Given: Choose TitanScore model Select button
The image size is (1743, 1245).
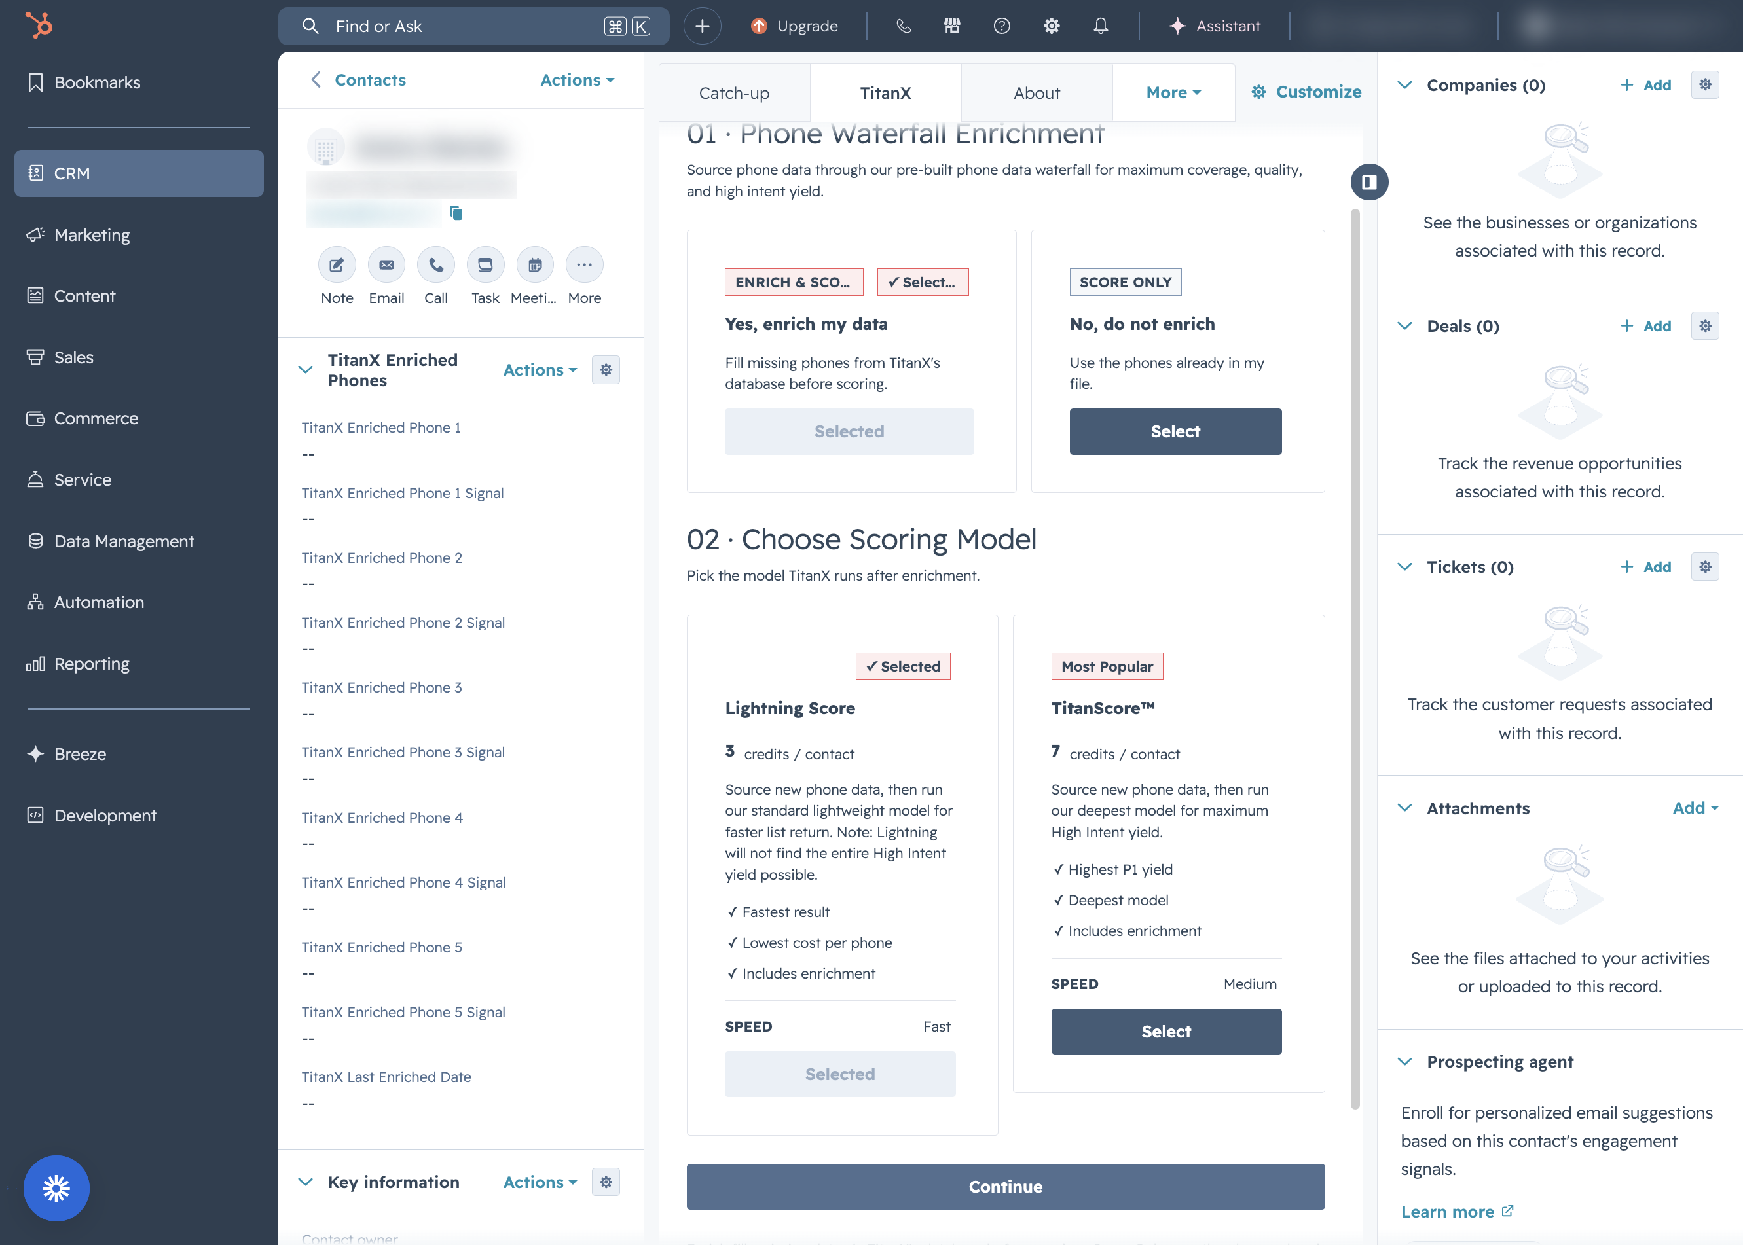Looking at the screenshot, I should [1165, 1032].
